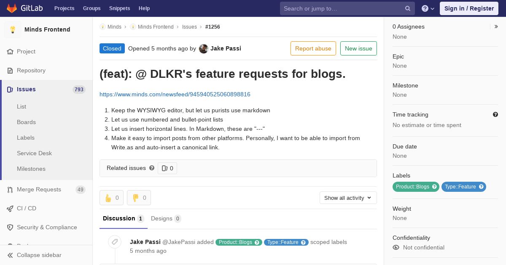Click the search magnifier icon
Viewport: 506px width, 265px height.
408,8
